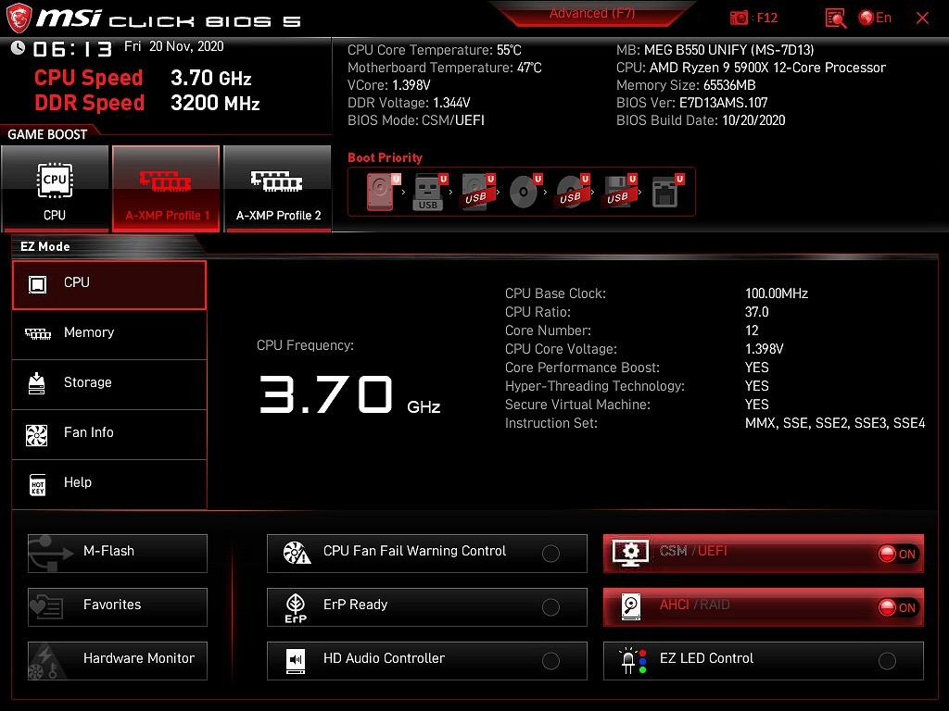This screenshot has height=711, width=949.
Task: Close the BIOS with the X button
Action: click(x=922, y=19)
